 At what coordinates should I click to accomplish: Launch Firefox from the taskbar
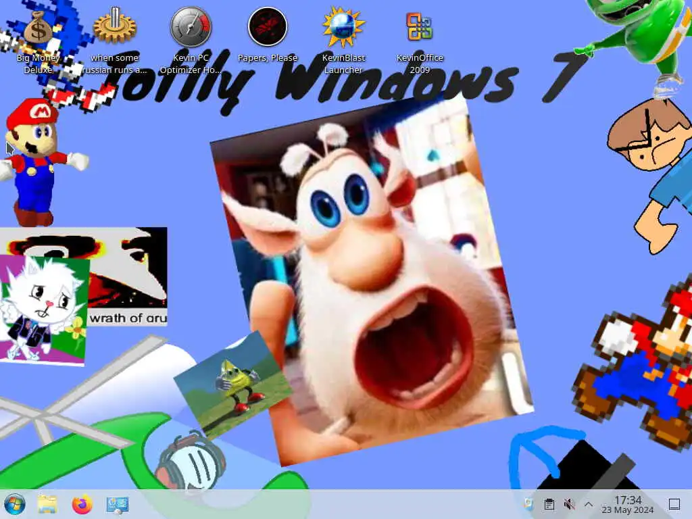tap(82, 504)
